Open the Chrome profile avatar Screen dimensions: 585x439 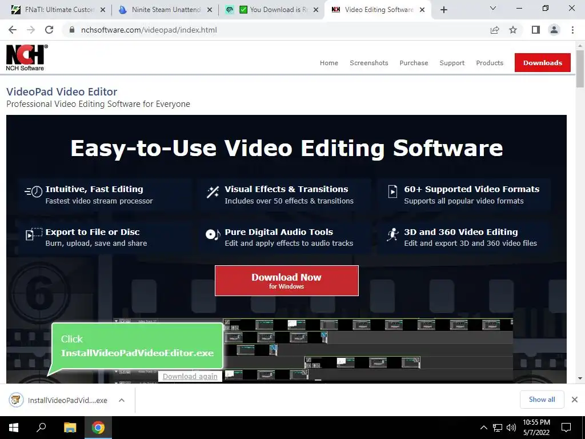[x=554, y=30]
